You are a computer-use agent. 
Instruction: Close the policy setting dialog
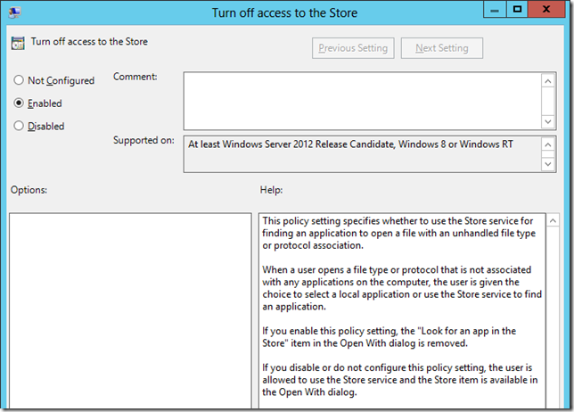(x=548, y=11)
